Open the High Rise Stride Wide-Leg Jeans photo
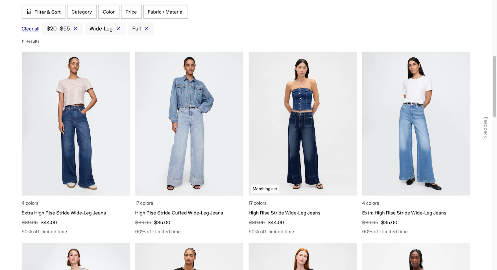This screenshot has width=497, height=270. pyautogui.click(x=303, y=124)
